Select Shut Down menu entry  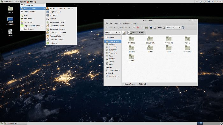pyautogui.click(x=33, y=29)
